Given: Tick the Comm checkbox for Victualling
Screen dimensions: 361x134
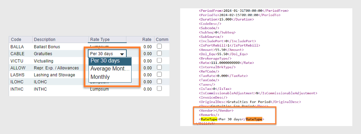Looking at the screenshot, I should click(x=159, y=60).
